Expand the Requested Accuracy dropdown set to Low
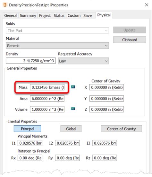Image resolution: width=152 pixels, height=177 pixels. click(x=83, y=61)
